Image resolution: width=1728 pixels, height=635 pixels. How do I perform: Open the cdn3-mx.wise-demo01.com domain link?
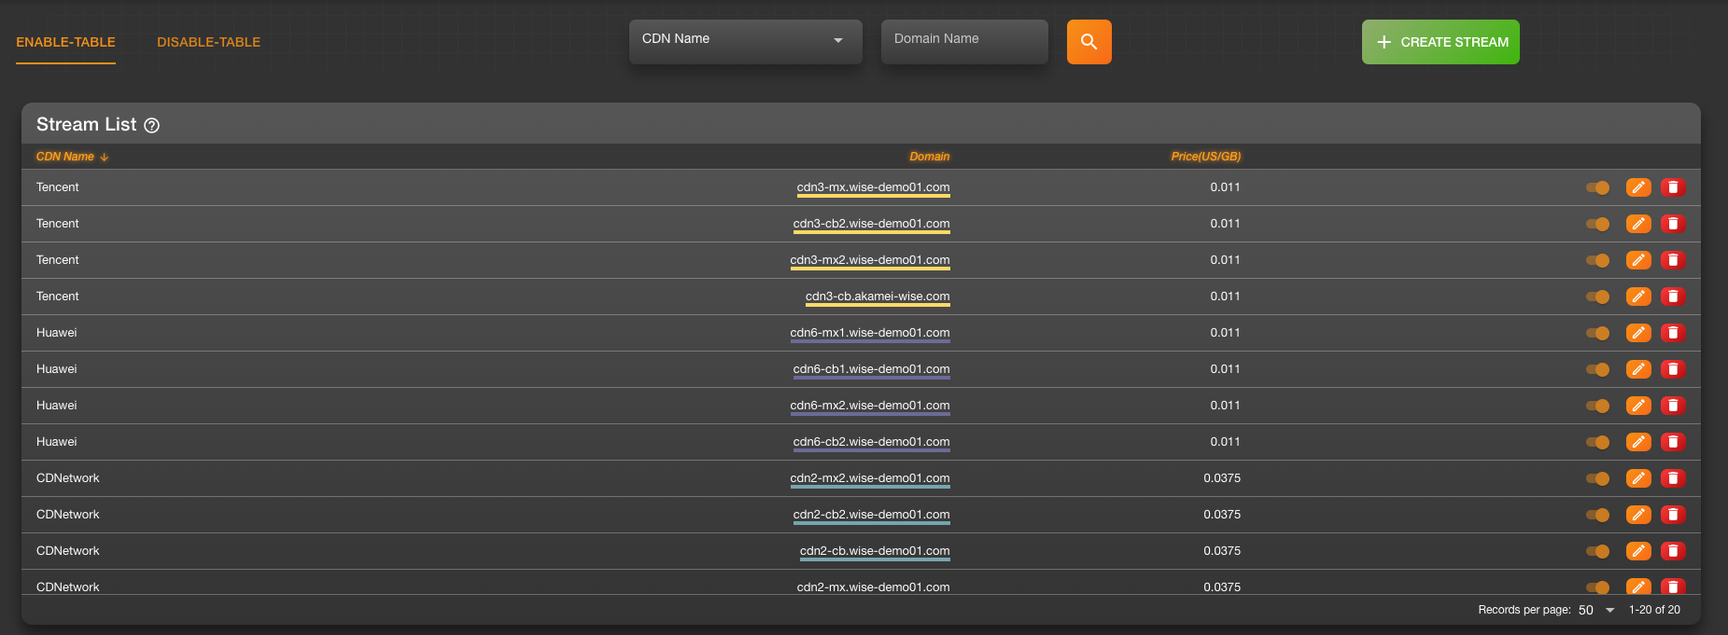[873, 187]
